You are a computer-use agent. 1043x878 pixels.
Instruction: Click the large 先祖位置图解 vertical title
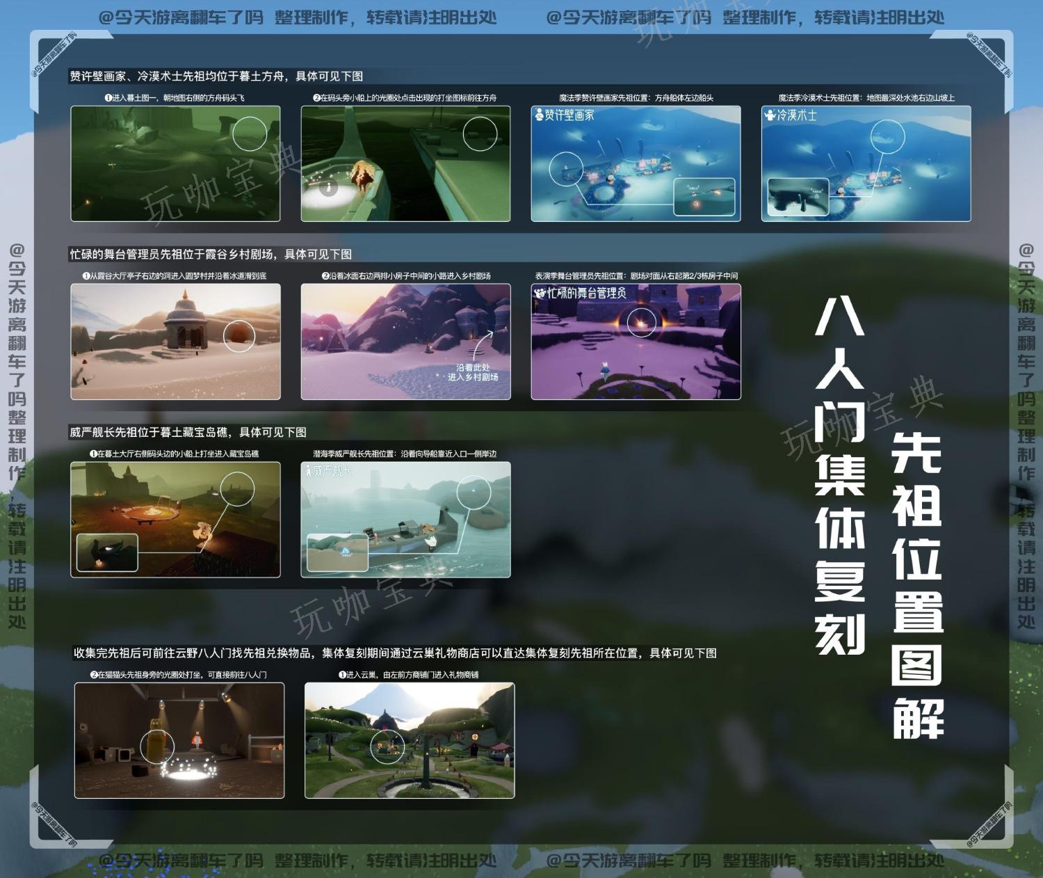pos(917,583)
